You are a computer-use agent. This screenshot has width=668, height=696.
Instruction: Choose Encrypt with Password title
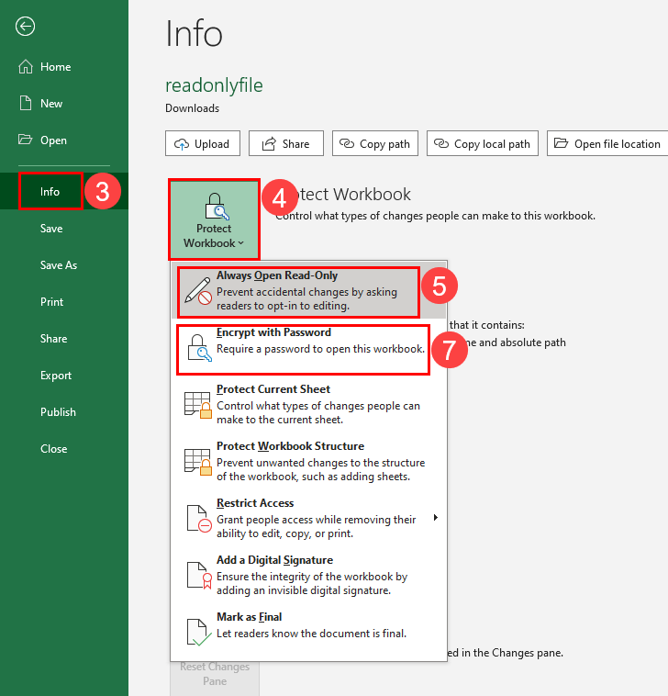[273, 332]
